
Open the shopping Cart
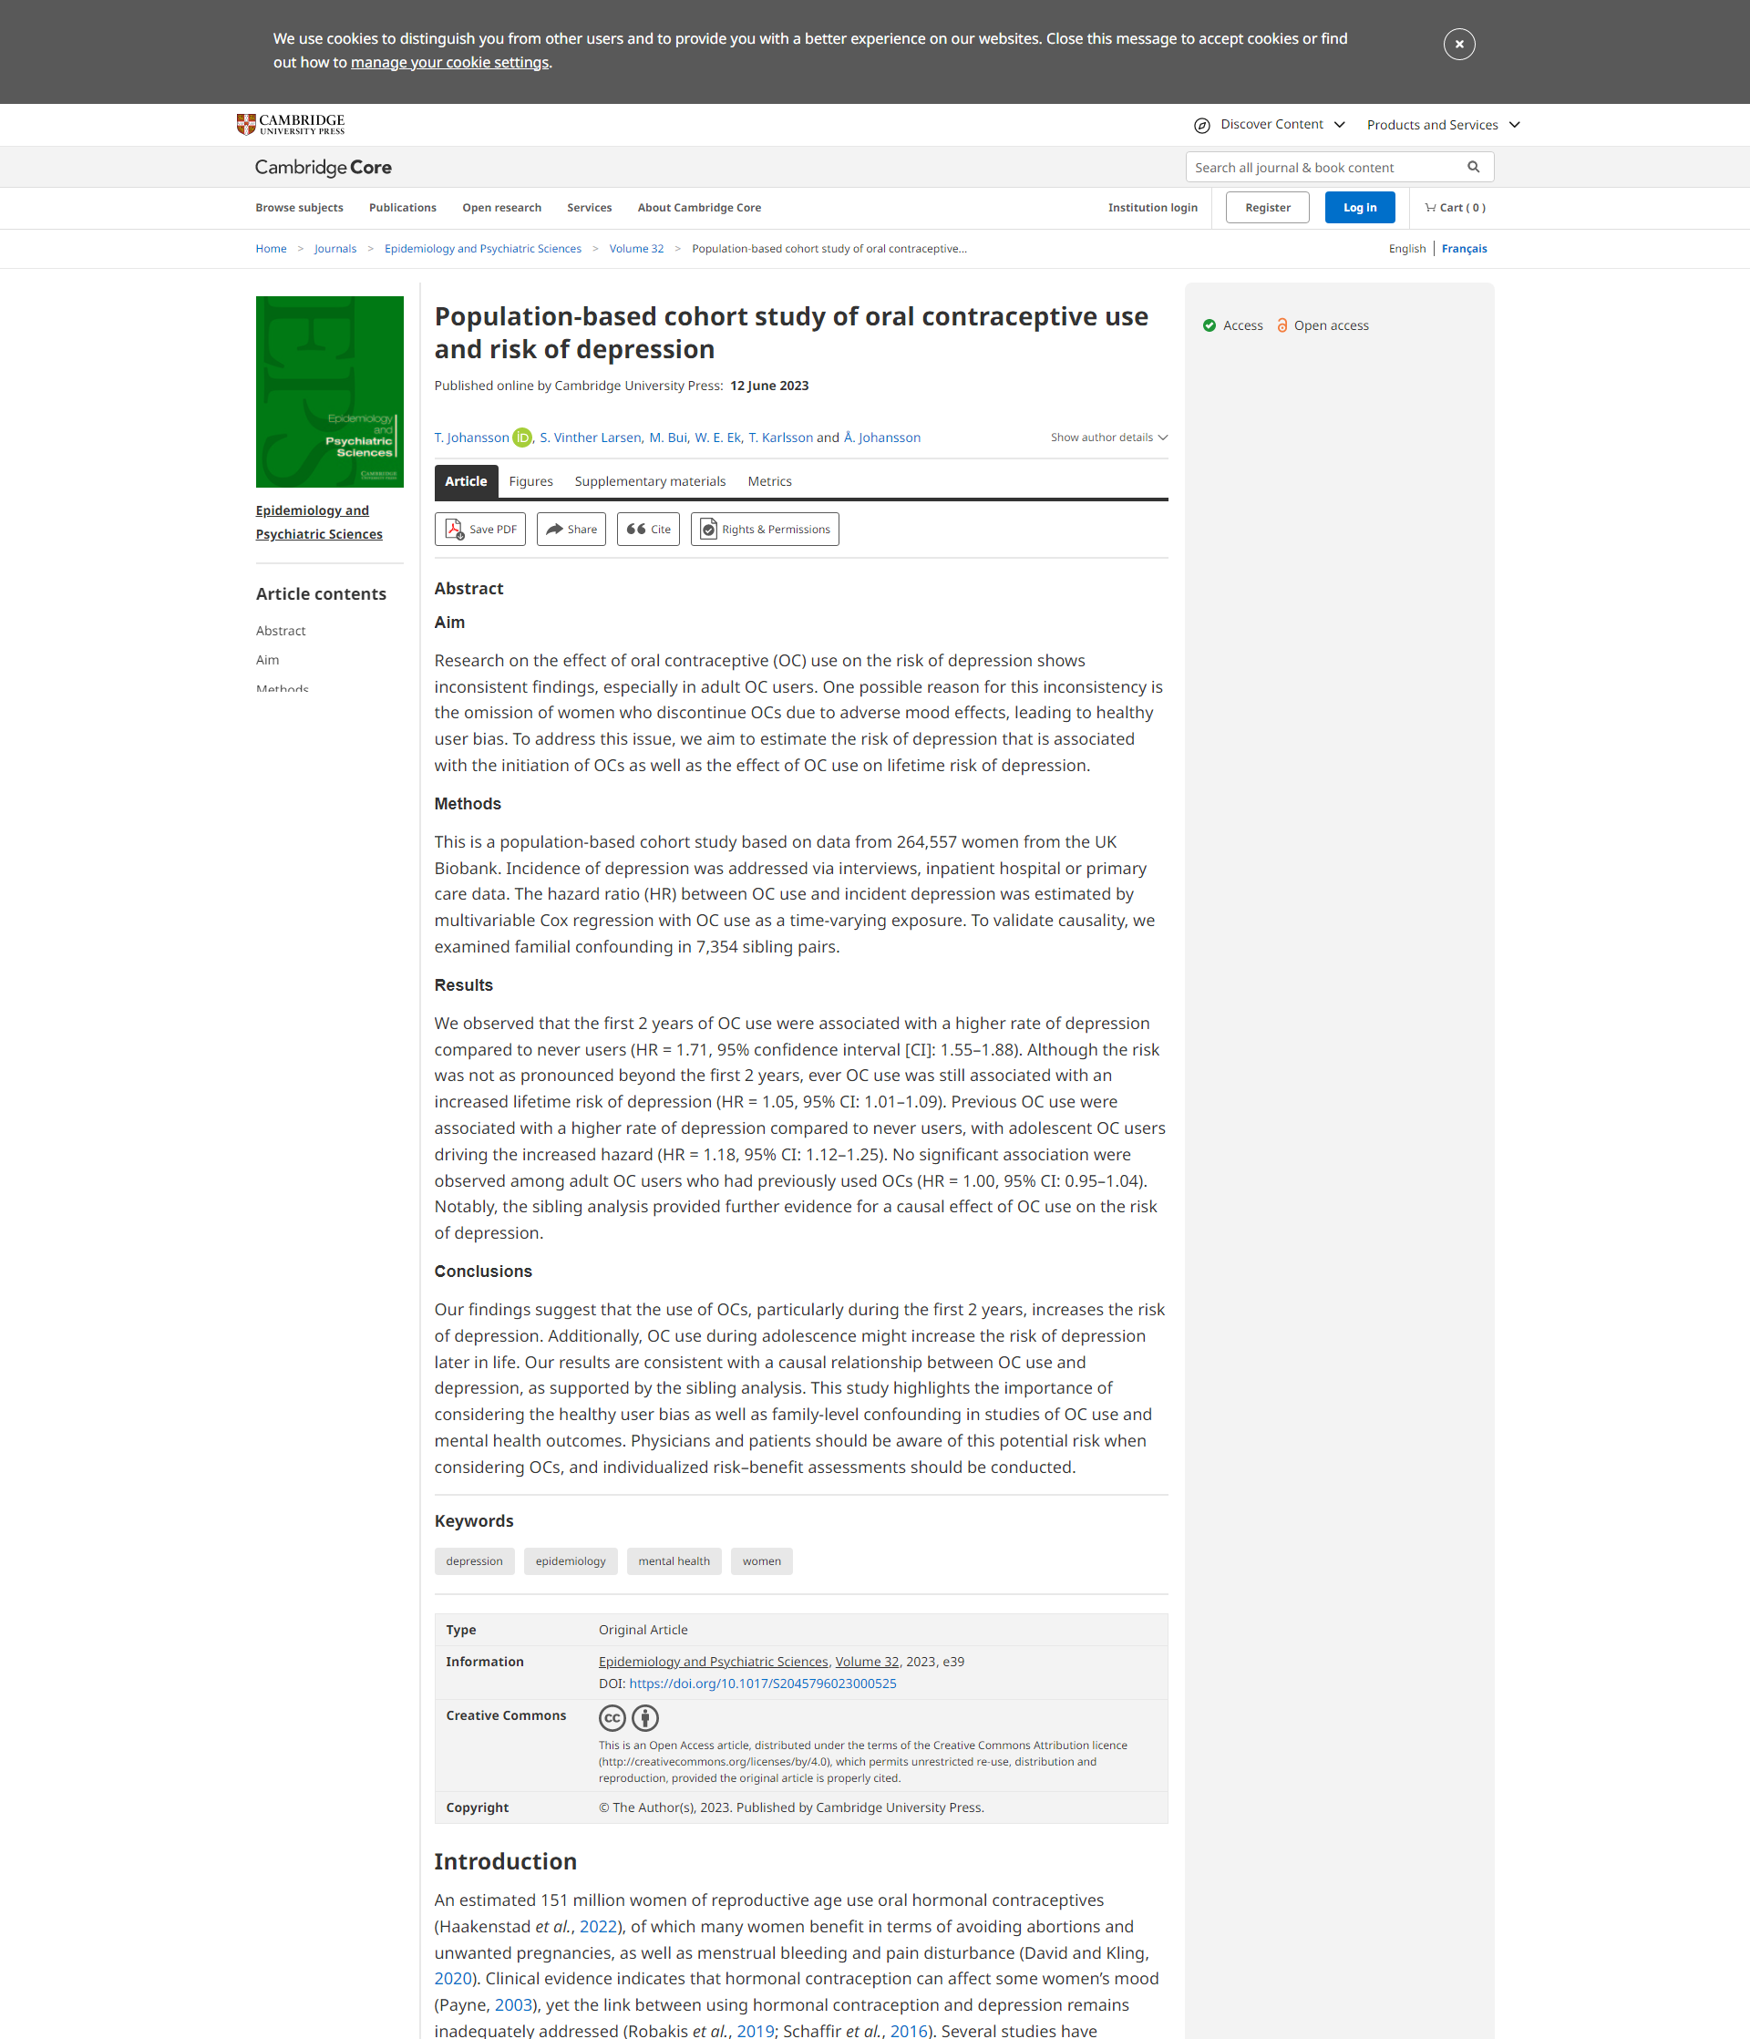click(x=1455, y=208)
